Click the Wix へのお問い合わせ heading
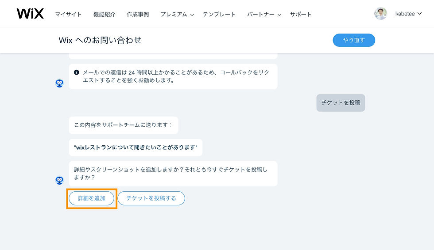This screenshot has height=250, width=434. pos(100,40)
